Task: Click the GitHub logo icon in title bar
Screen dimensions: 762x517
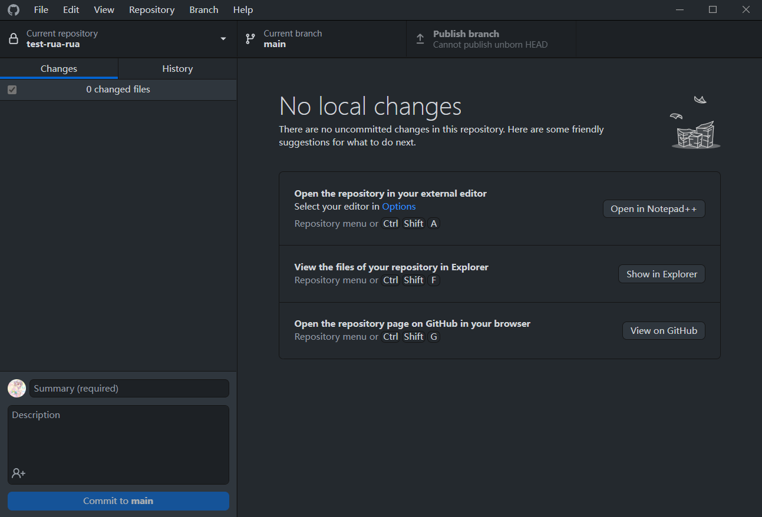Action: coord(13,10)
